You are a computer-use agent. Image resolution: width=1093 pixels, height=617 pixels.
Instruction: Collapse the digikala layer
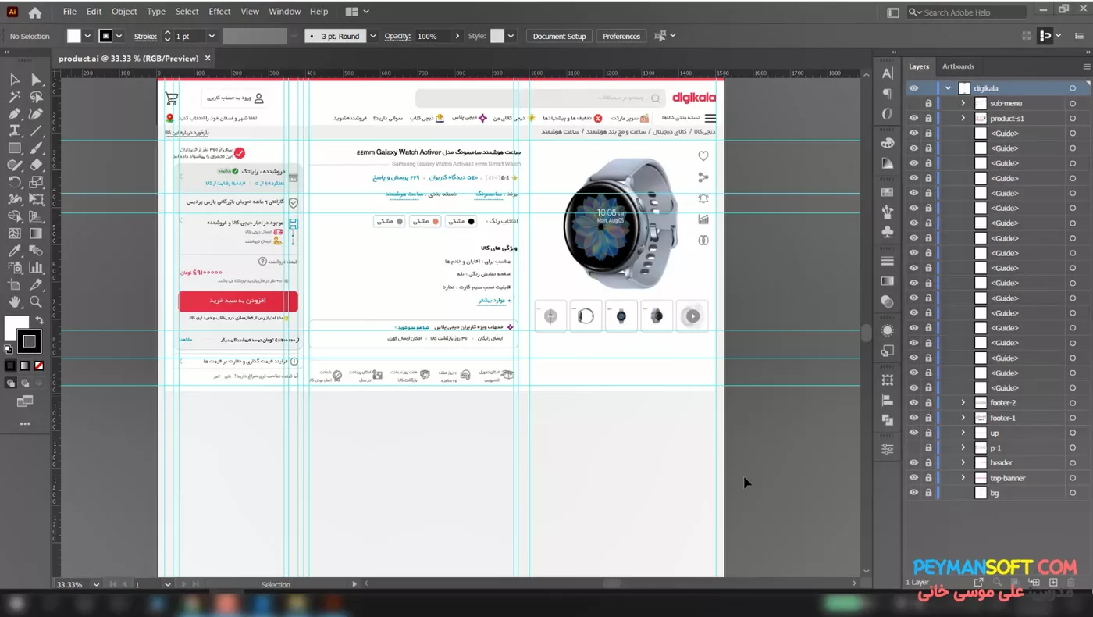click(948, 88)
